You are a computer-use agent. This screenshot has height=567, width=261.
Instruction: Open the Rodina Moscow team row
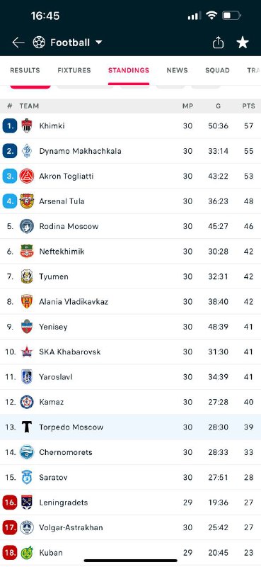(130, 226)
